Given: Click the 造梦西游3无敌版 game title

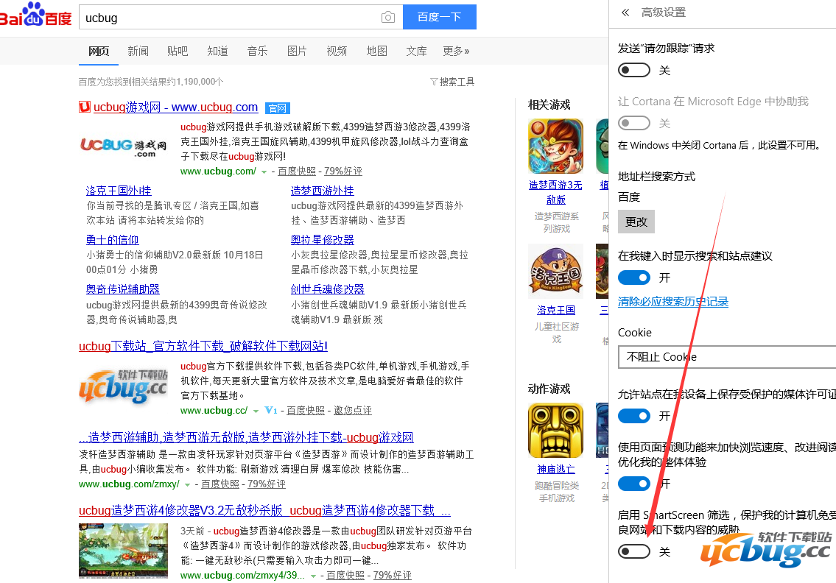Looking at the screenshot, I should coord(555,192).
